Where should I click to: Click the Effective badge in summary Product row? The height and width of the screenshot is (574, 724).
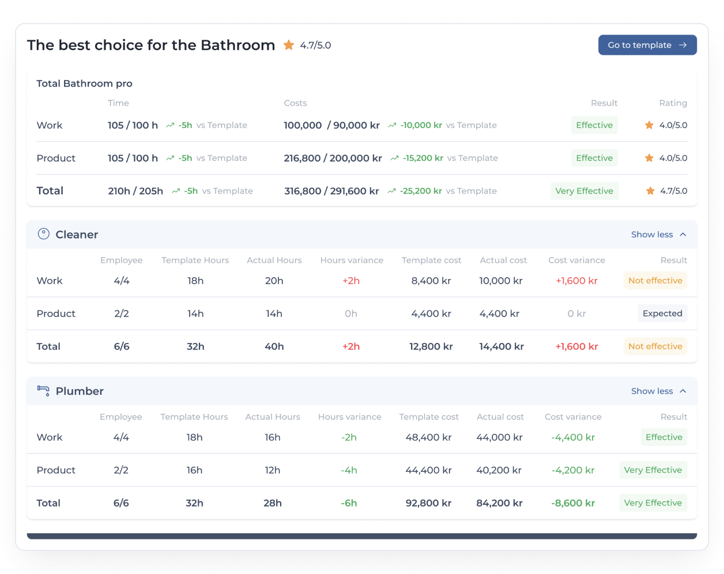pos(594,158)
